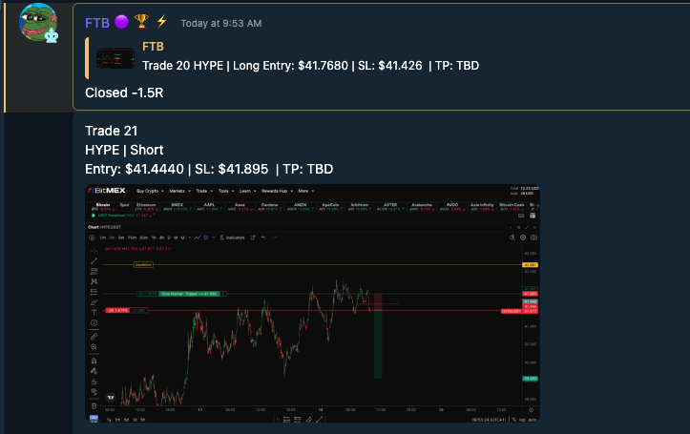The image size is (690, 434).
Task: Toggle hide all drawings eye icon
Action: click(x=94, y=391)
